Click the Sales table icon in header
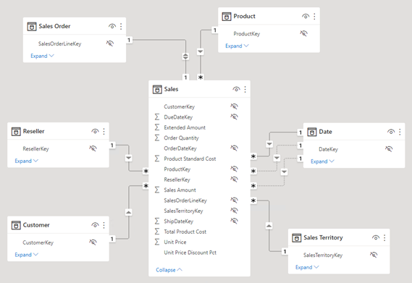 click(x=157, y=89)
